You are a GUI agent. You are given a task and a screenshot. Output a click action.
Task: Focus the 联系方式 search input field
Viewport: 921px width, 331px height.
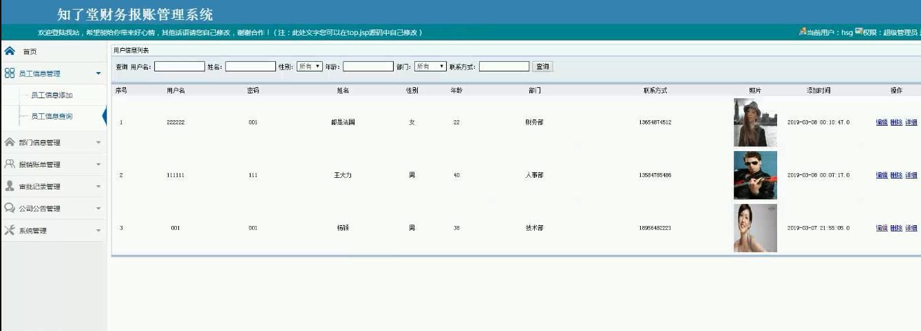[x=504, y=67]
